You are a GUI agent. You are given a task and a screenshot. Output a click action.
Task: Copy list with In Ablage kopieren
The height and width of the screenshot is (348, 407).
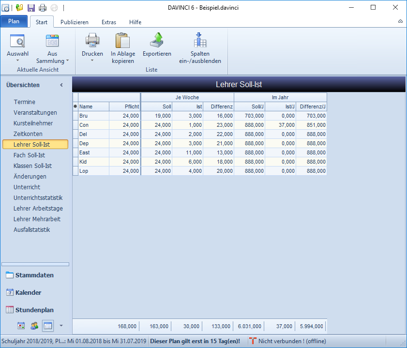(123, 48)
